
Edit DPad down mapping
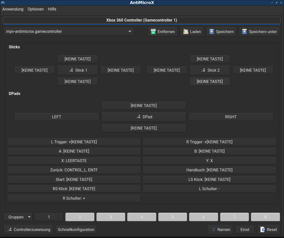click(144, 128)
